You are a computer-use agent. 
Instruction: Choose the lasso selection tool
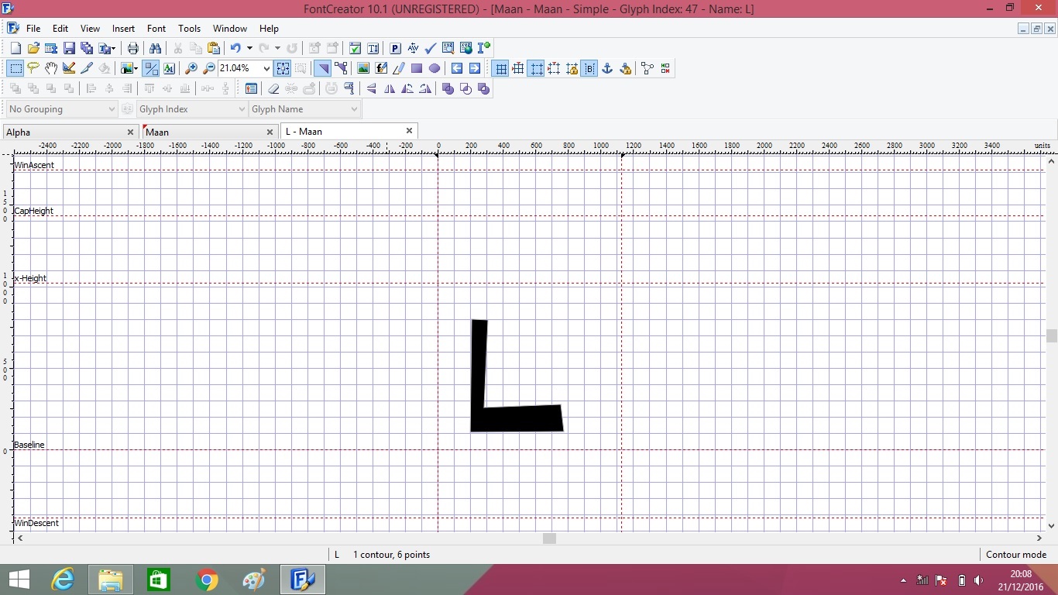(33, 68)
